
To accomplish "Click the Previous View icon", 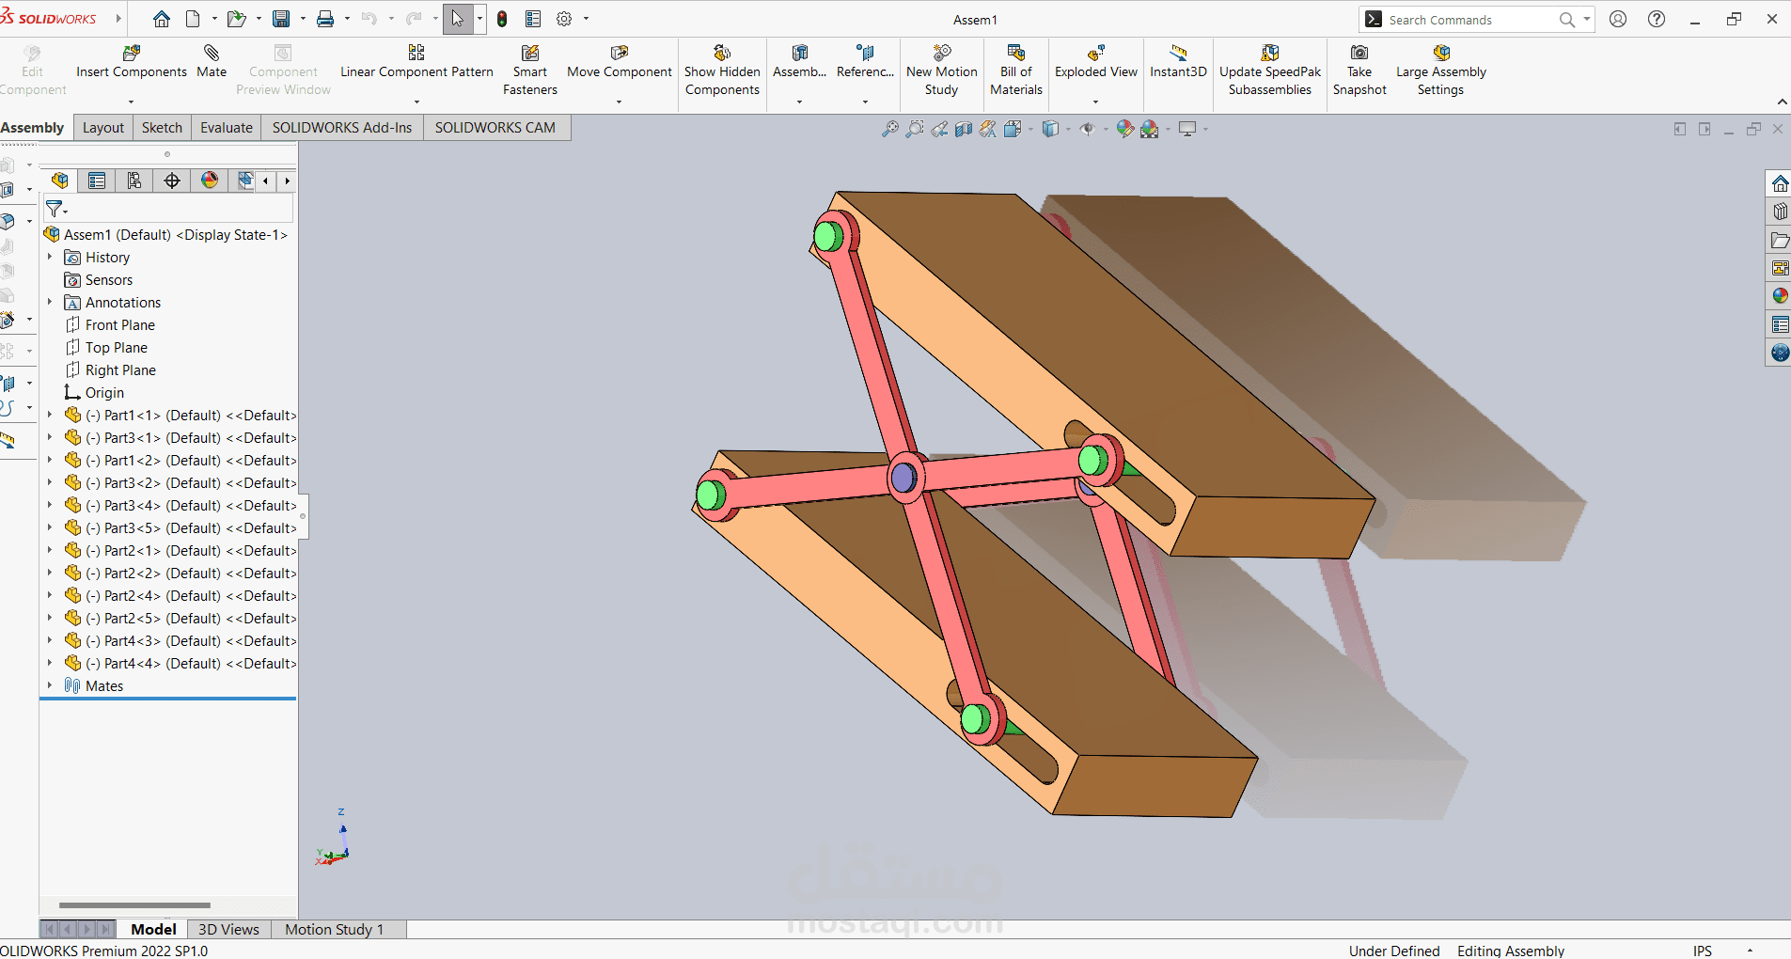I will 938,129.
